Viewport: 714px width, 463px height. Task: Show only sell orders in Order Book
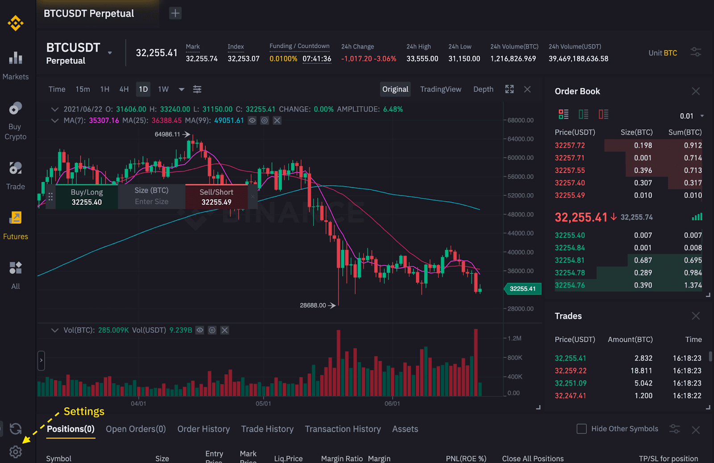[604, 114]
